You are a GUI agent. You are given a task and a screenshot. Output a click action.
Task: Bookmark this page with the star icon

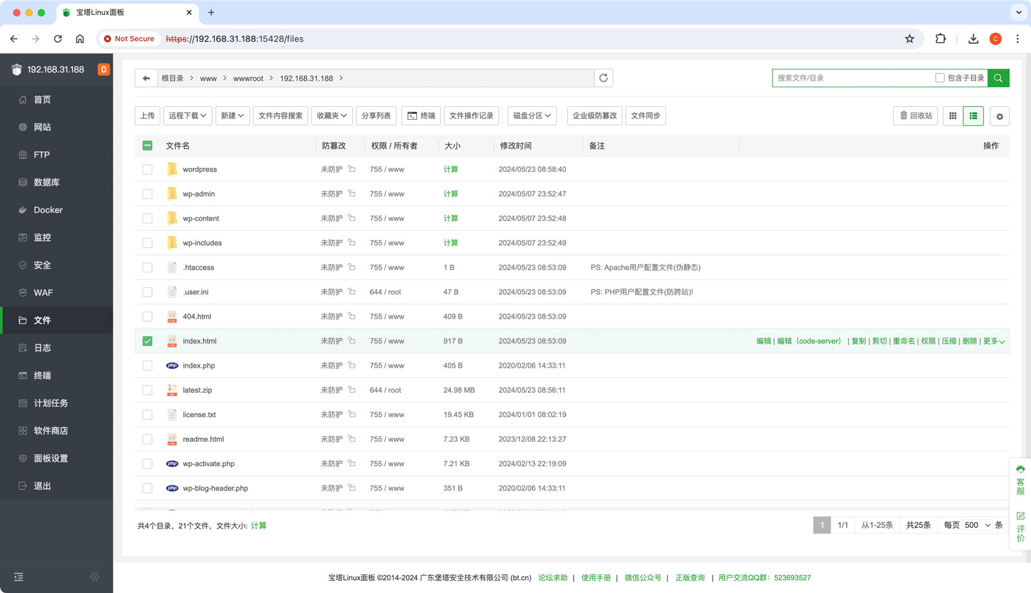[909, 39]
